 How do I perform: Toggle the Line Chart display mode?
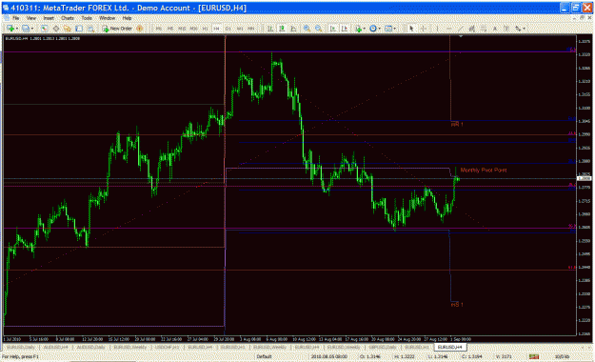coord(293,29)
